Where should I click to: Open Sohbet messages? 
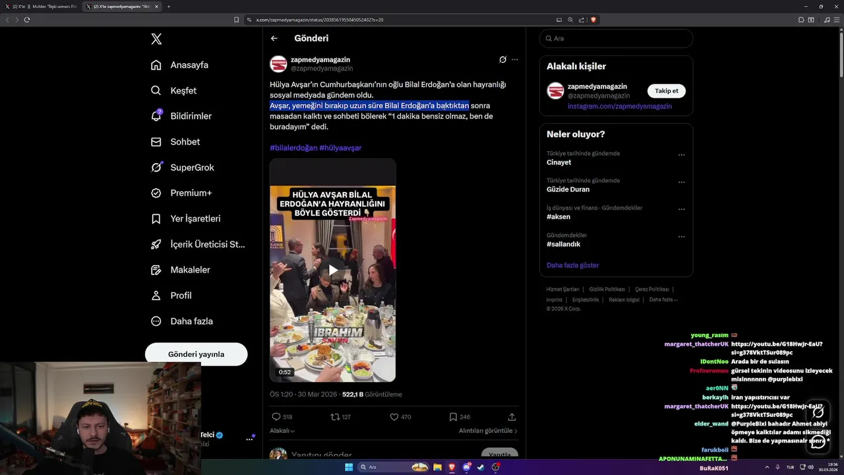[x=175, y=142]
